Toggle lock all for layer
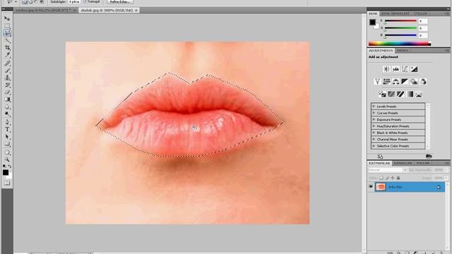 coord(398,178)
